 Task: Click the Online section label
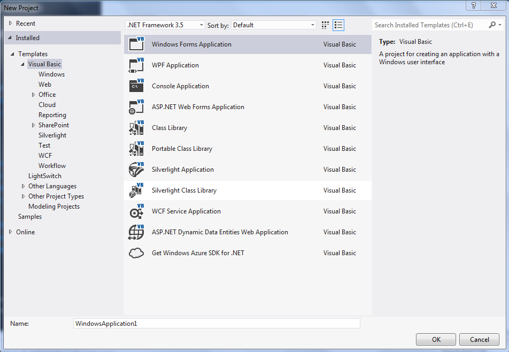tap(25, 232)
